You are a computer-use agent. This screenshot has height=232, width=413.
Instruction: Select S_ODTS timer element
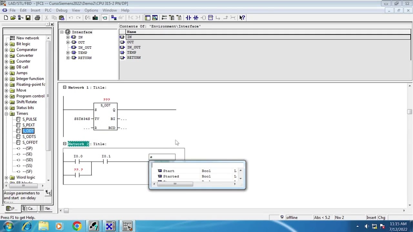click(x=29, y=137)
